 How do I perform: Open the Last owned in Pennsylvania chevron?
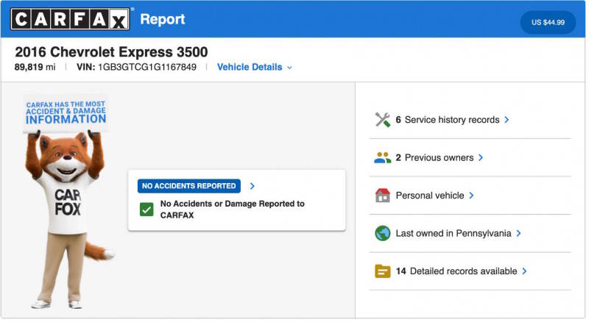click(518, 234)
